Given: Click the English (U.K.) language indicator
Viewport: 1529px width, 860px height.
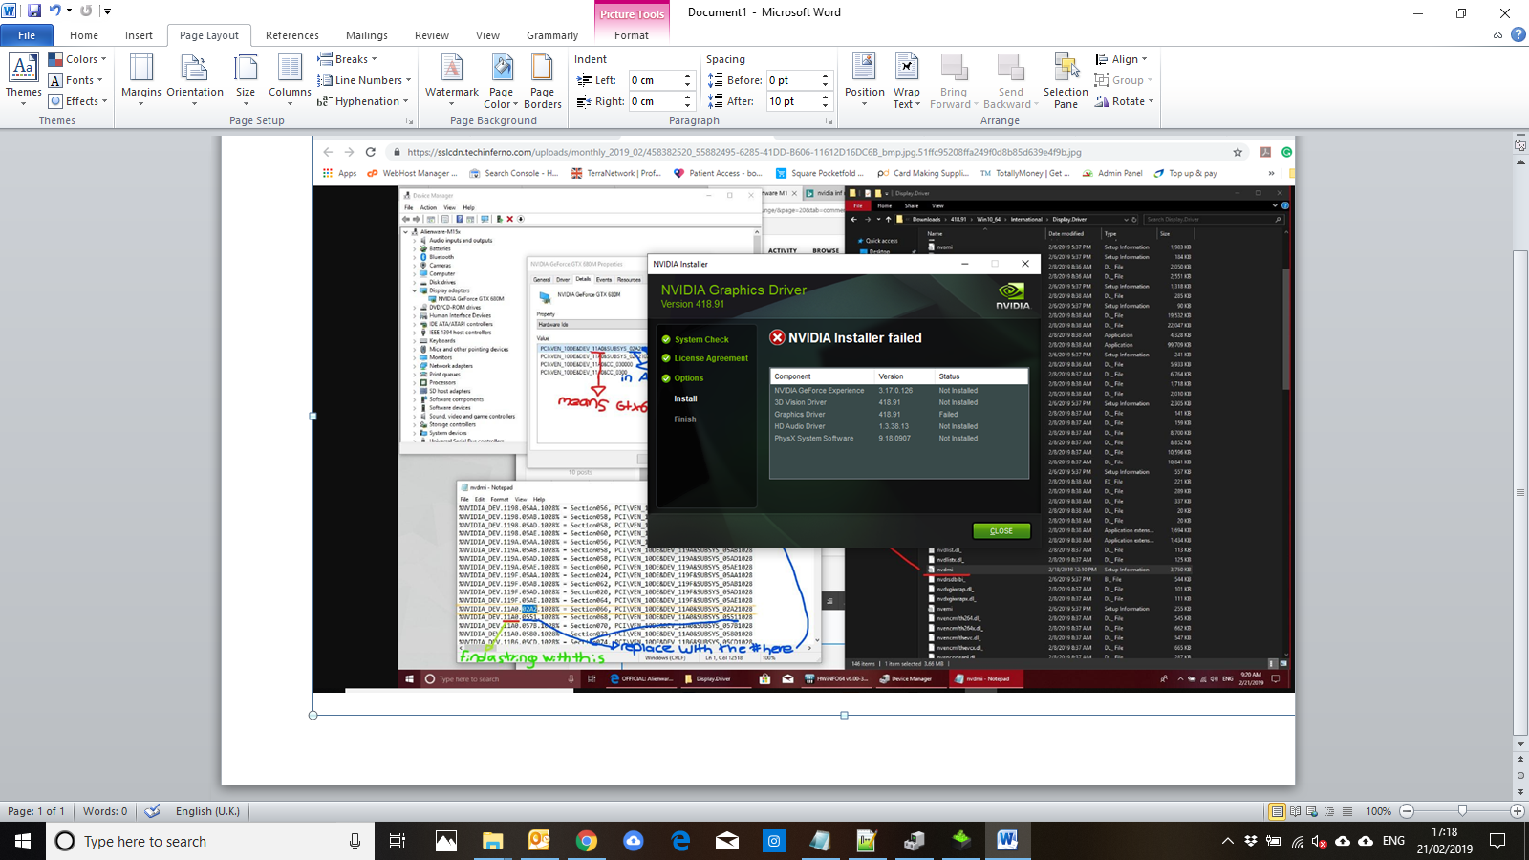Looking at the screenshot, I should (x=207, y=811).
